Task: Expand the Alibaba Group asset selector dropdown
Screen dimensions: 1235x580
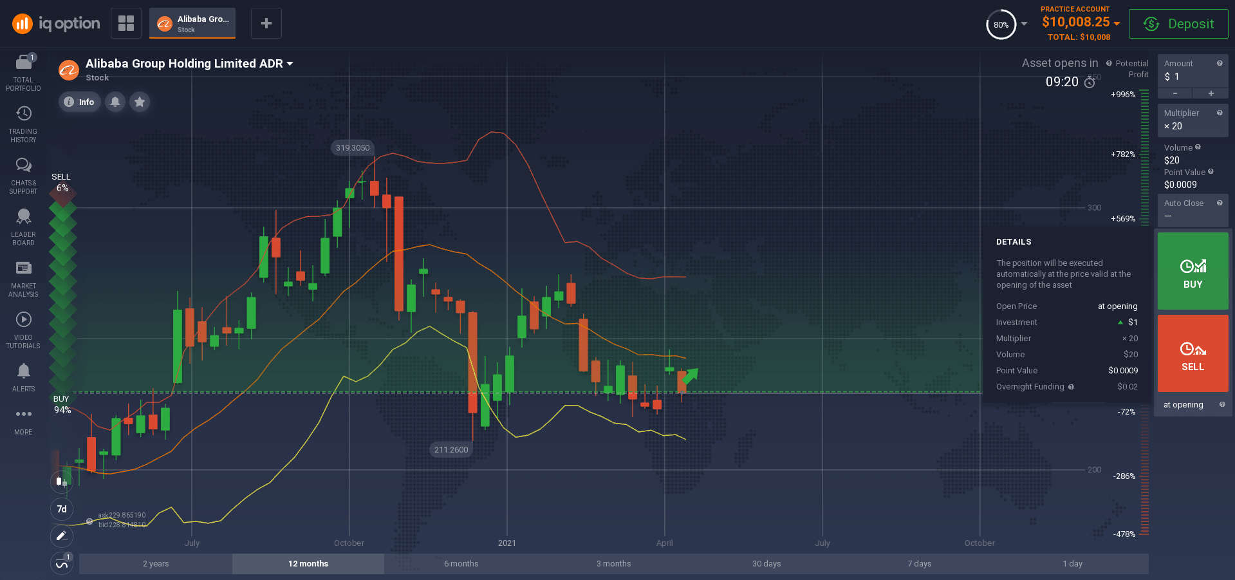Action: pos(290,64)
